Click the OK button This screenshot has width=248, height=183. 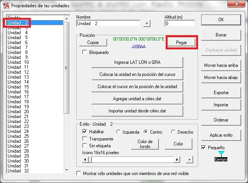(x=221, y=20)
